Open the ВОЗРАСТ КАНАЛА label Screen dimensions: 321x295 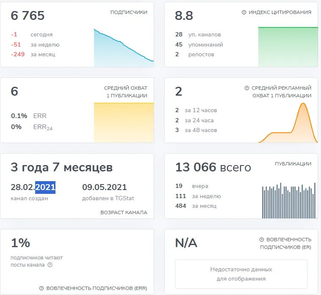click(x=124, y=212)
